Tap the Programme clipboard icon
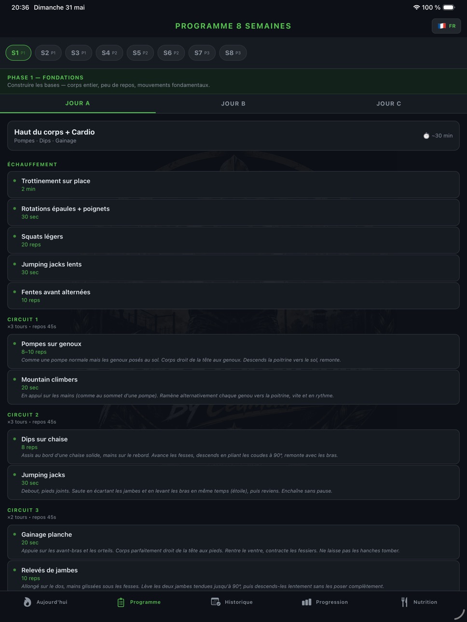 click(x=121, y=602)
